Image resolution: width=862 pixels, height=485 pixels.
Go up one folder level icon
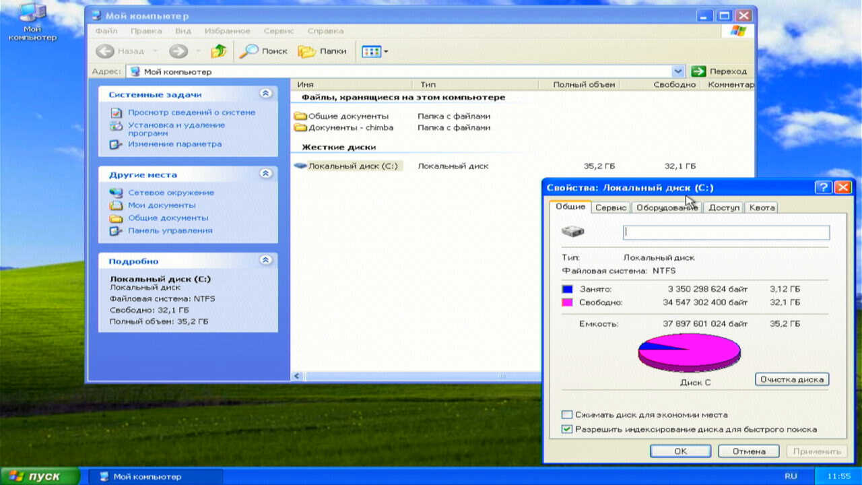point(218,51)
